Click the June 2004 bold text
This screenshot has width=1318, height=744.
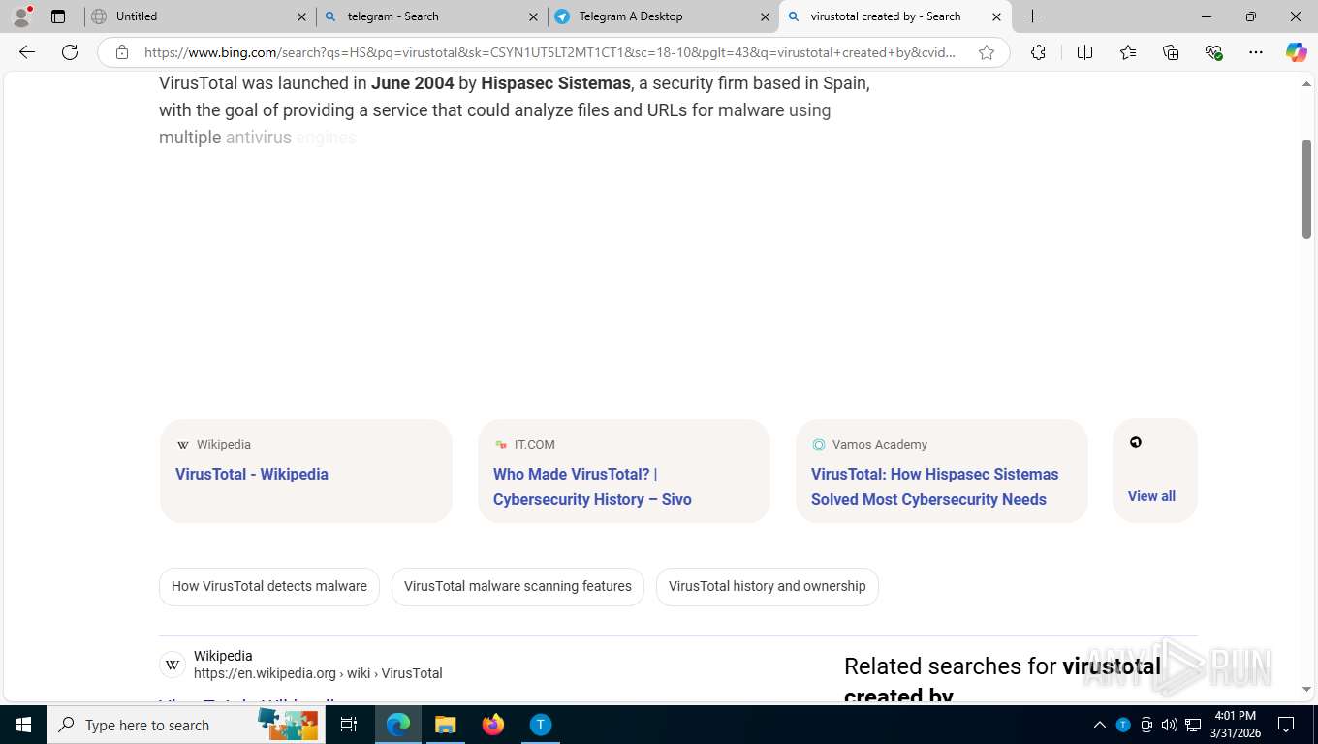pyautogui.click(x=413, y=83)
